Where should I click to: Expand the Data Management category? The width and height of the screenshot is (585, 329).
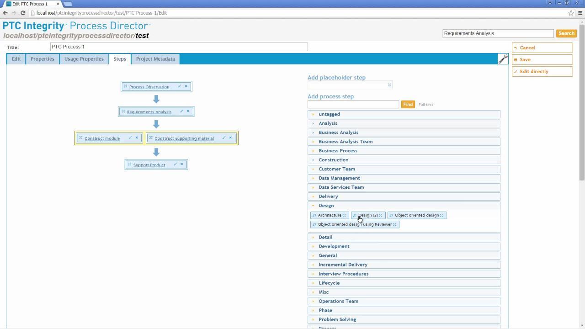point(404,178)
